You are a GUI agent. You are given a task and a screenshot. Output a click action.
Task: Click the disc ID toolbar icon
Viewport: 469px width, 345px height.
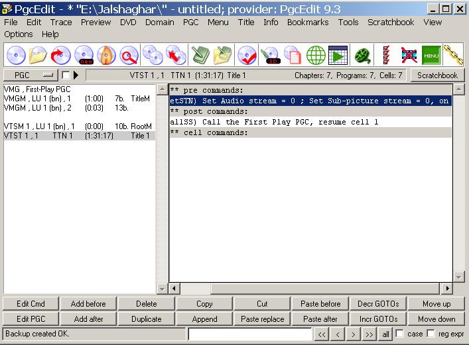tap(271, 55)
